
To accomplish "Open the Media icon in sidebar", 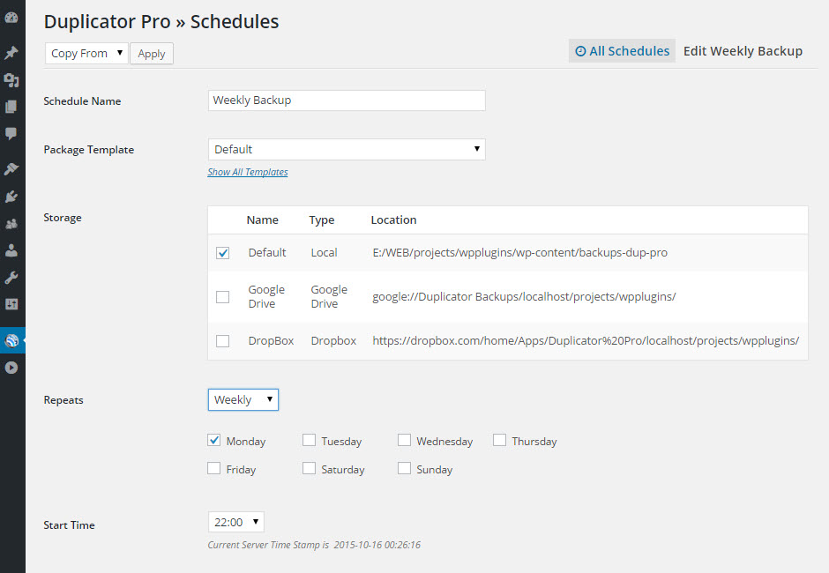I will pos(11,80).
